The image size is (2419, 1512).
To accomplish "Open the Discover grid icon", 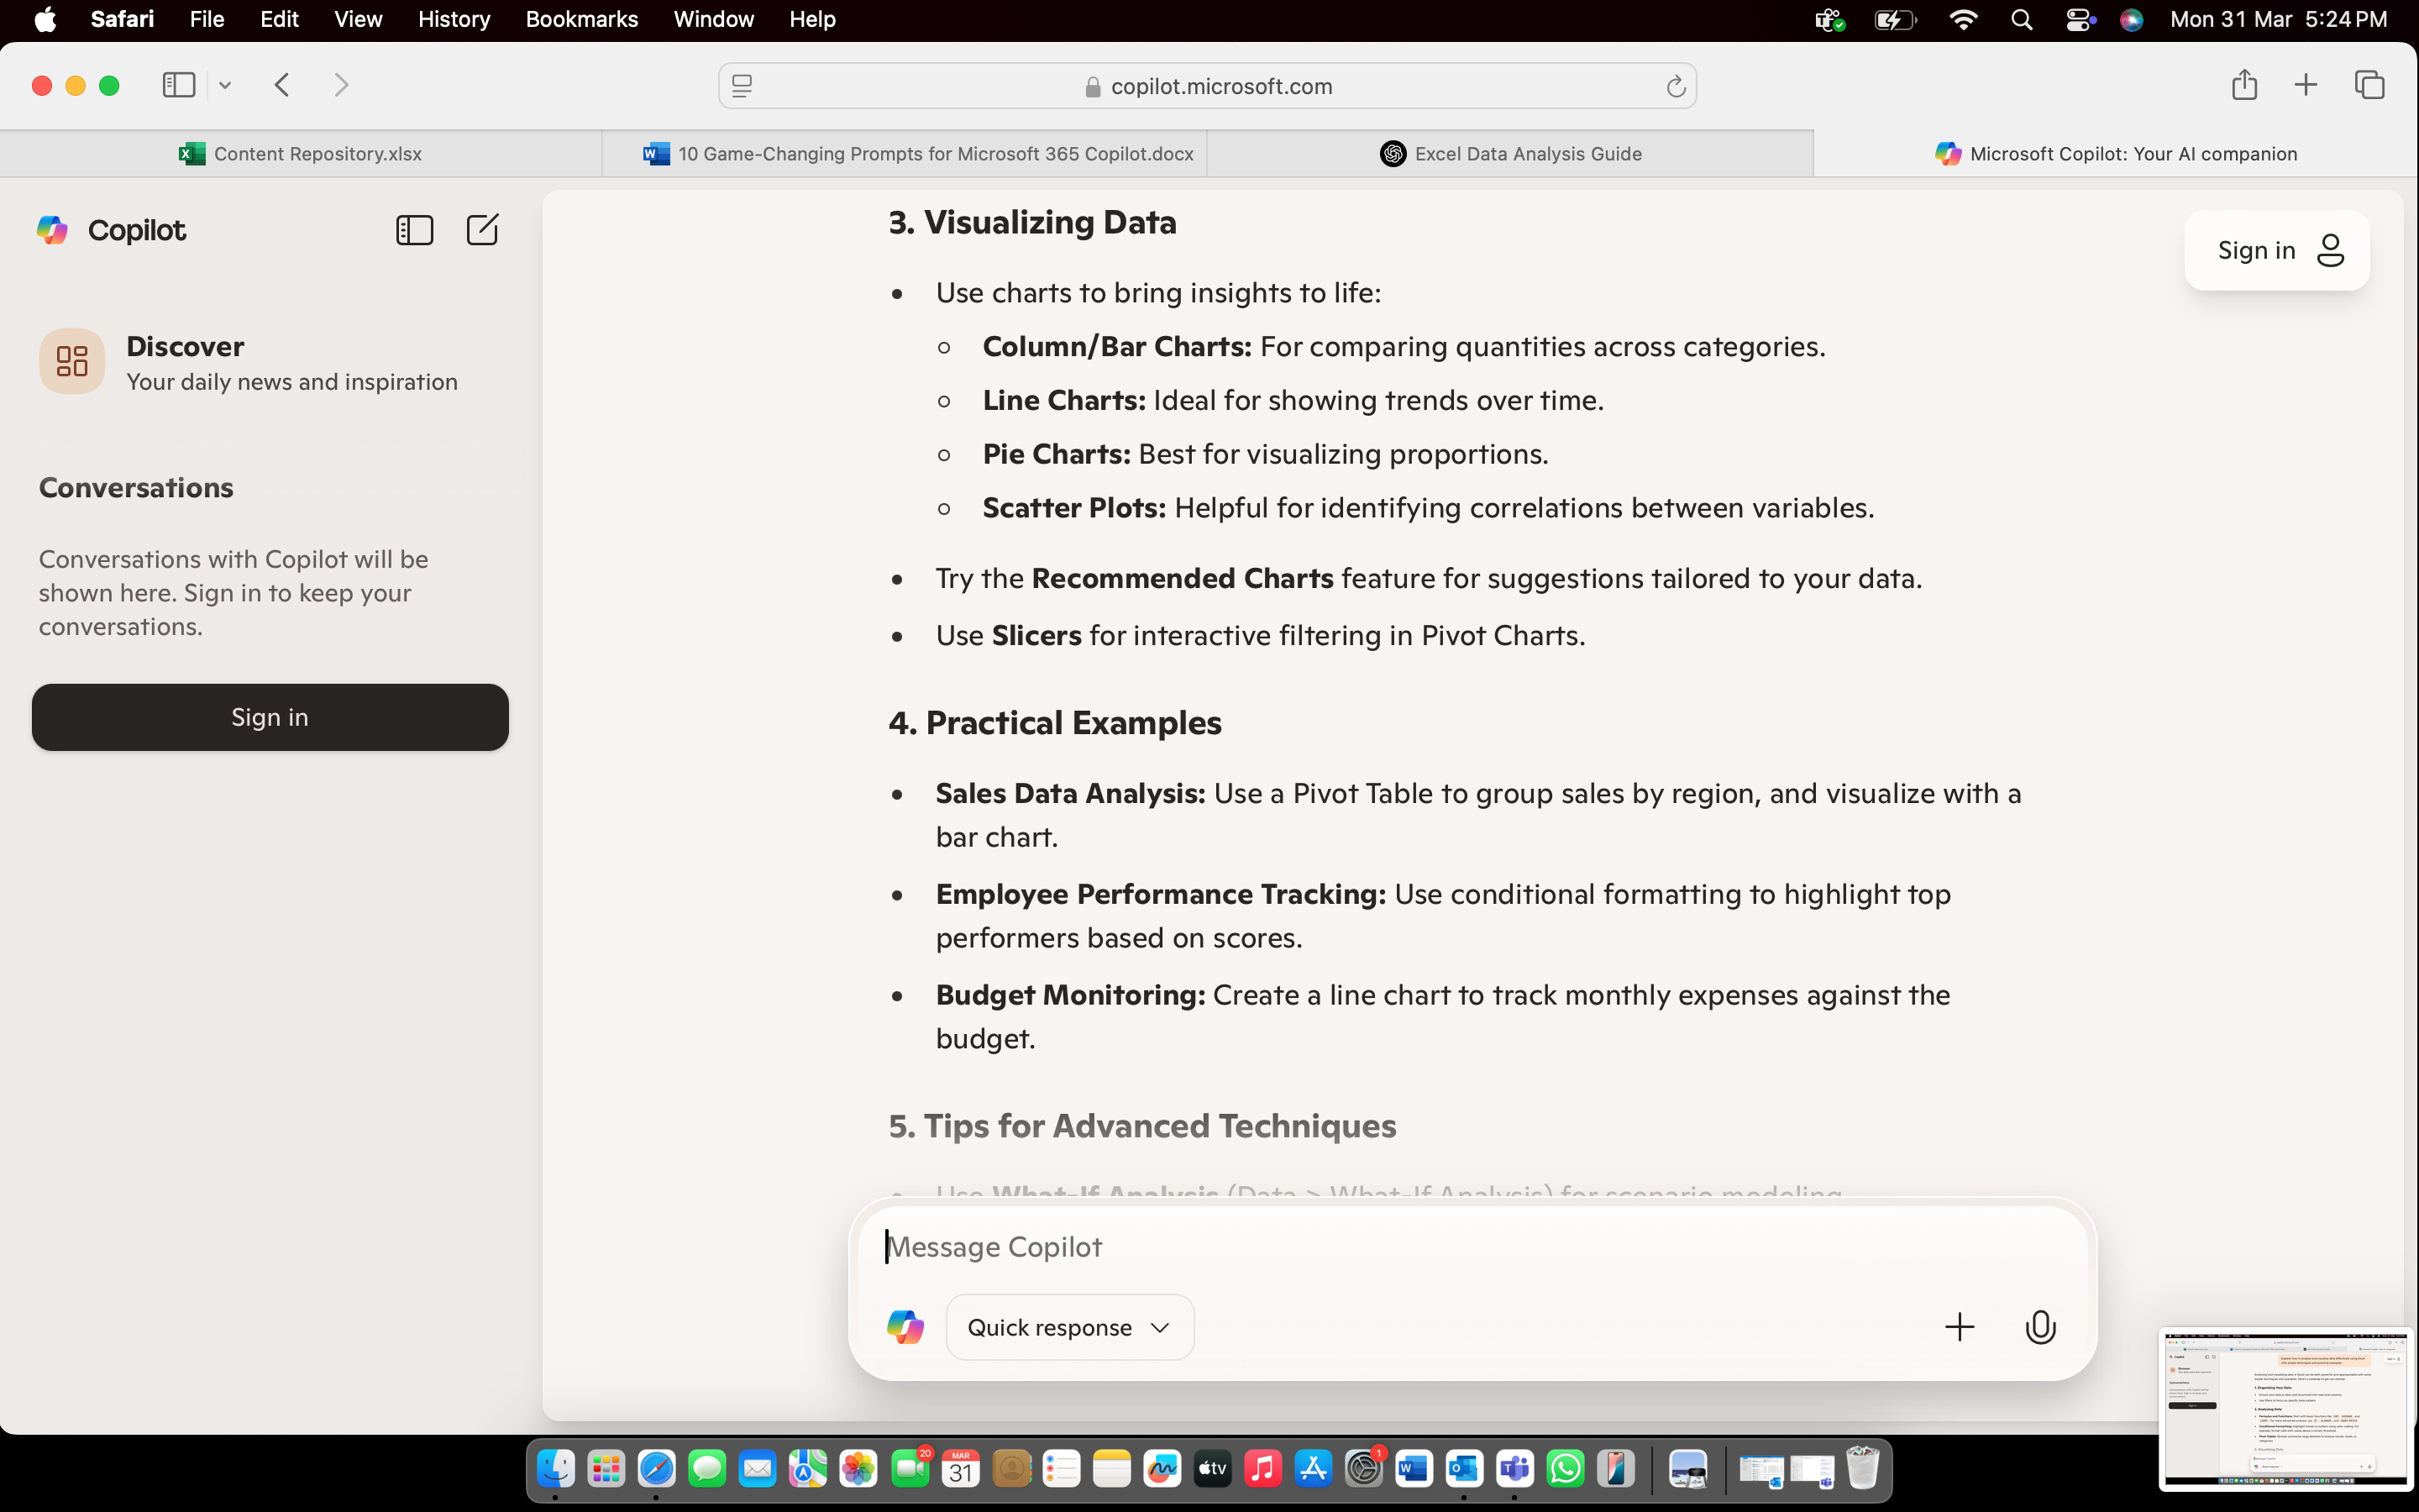I will pyautogui.click(x=72, y=361).
